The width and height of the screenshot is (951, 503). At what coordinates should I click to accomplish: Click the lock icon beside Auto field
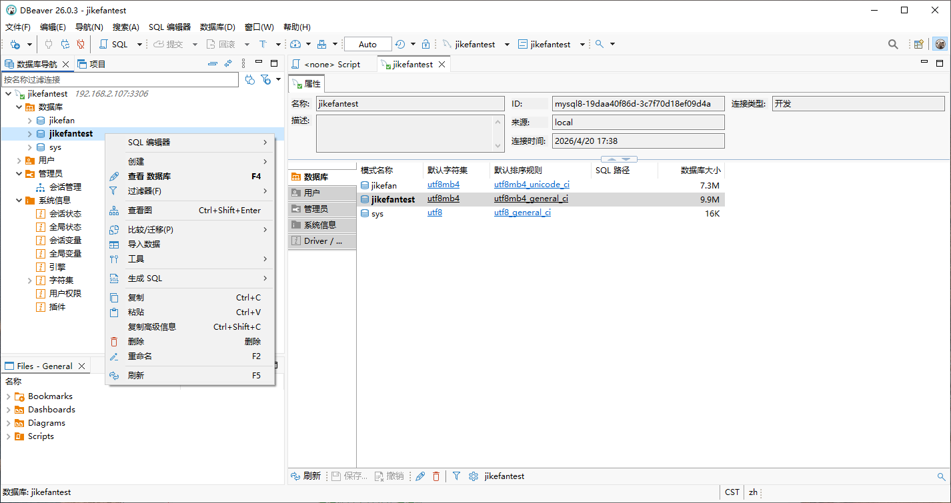pos(425,45)
